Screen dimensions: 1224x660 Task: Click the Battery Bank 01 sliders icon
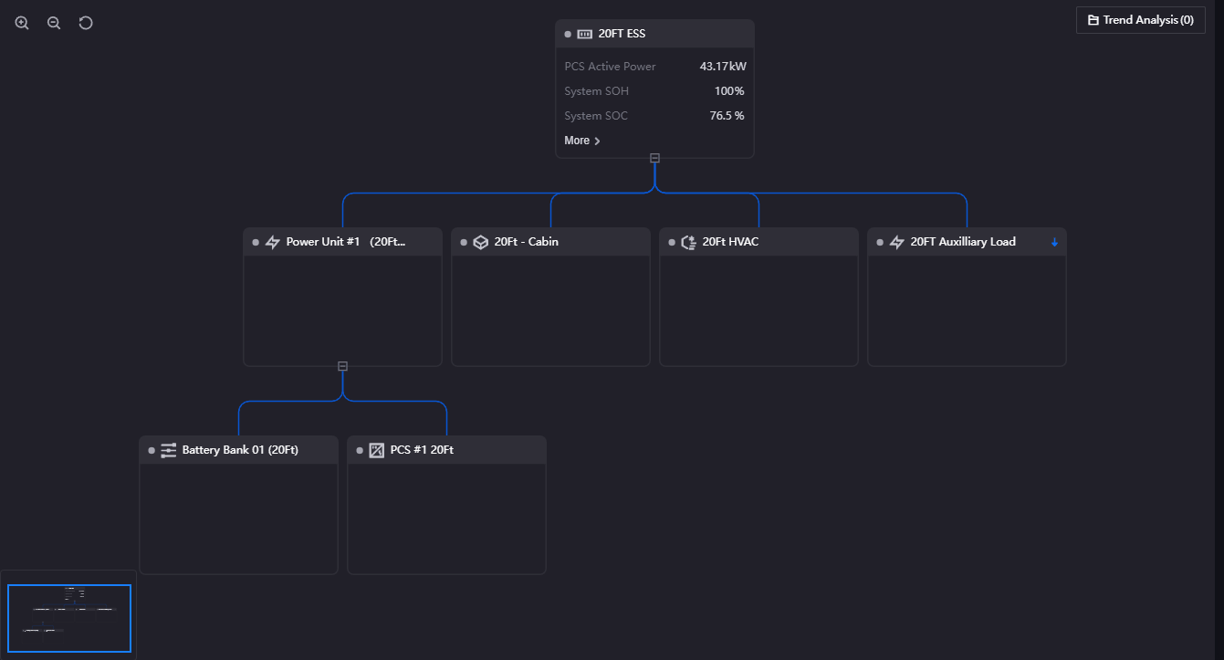(x=168, y=450)
